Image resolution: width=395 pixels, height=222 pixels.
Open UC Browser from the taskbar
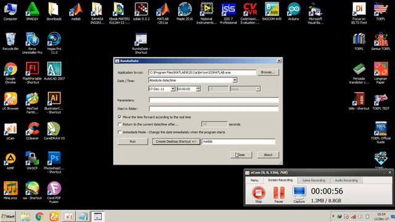54,216
